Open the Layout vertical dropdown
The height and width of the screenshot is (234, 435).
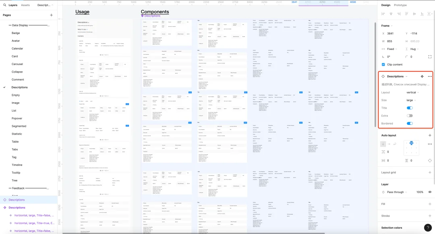(412, 92)
